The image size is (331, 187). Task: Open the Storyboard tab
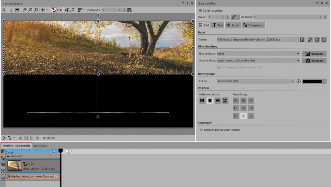pyautogui.click(x=40, y=146)
